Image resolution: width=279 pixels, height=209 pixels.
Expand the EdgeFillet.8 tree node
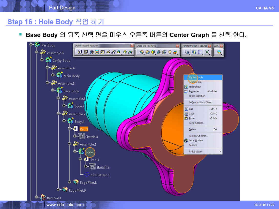pyautogui.click(x=69, y=182)
